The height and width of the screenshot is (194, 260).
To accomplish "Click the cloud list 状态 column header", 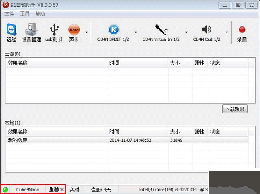I will tap(228, 63).
